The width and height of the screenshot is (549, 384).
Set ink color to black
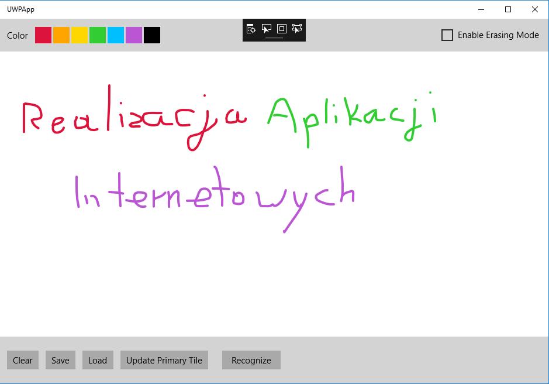pos(152,35)
